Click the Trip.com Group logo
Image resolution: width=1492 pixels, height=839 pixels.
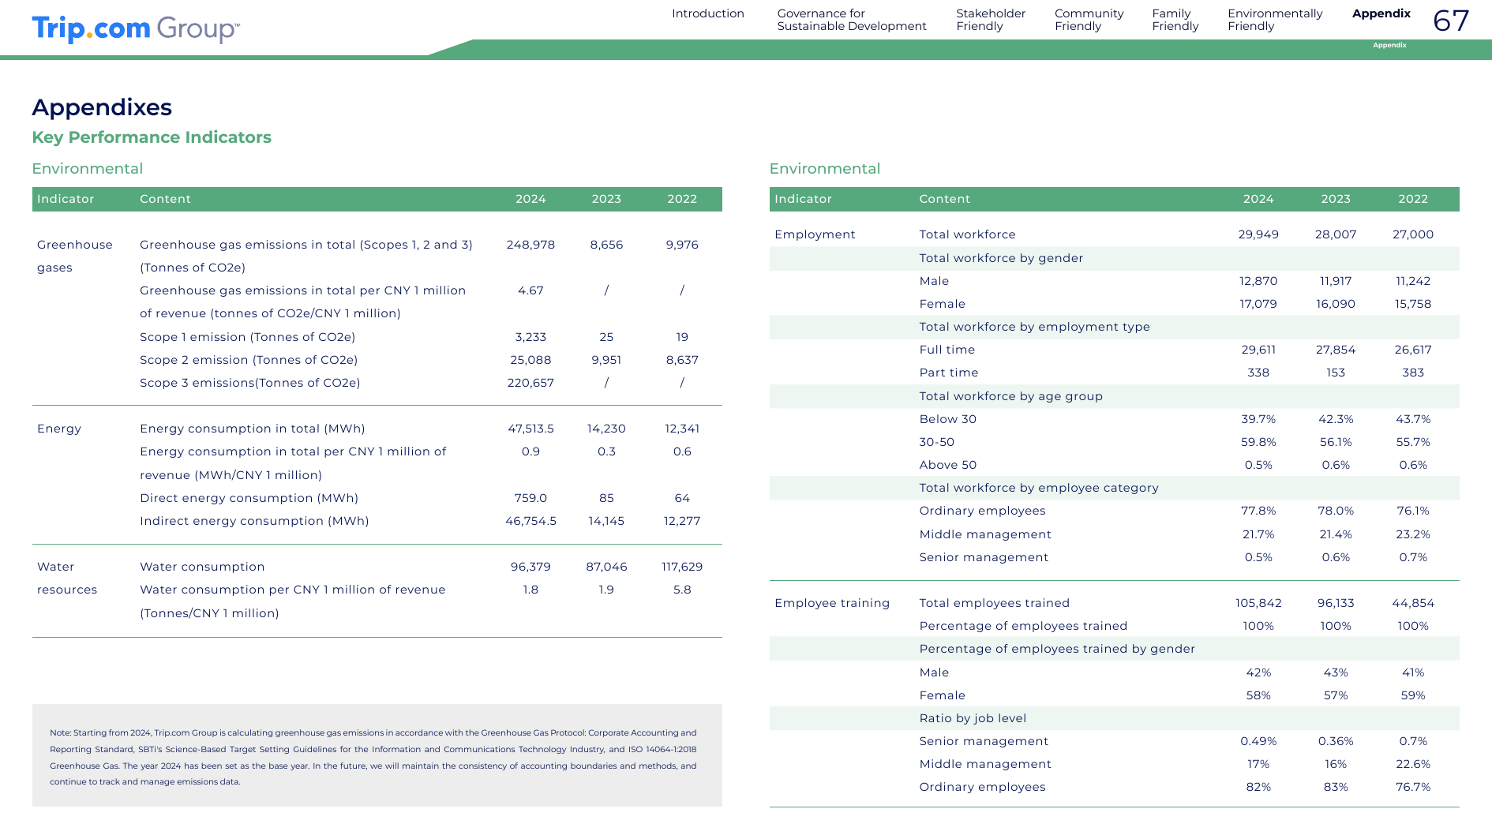point(136,29)
